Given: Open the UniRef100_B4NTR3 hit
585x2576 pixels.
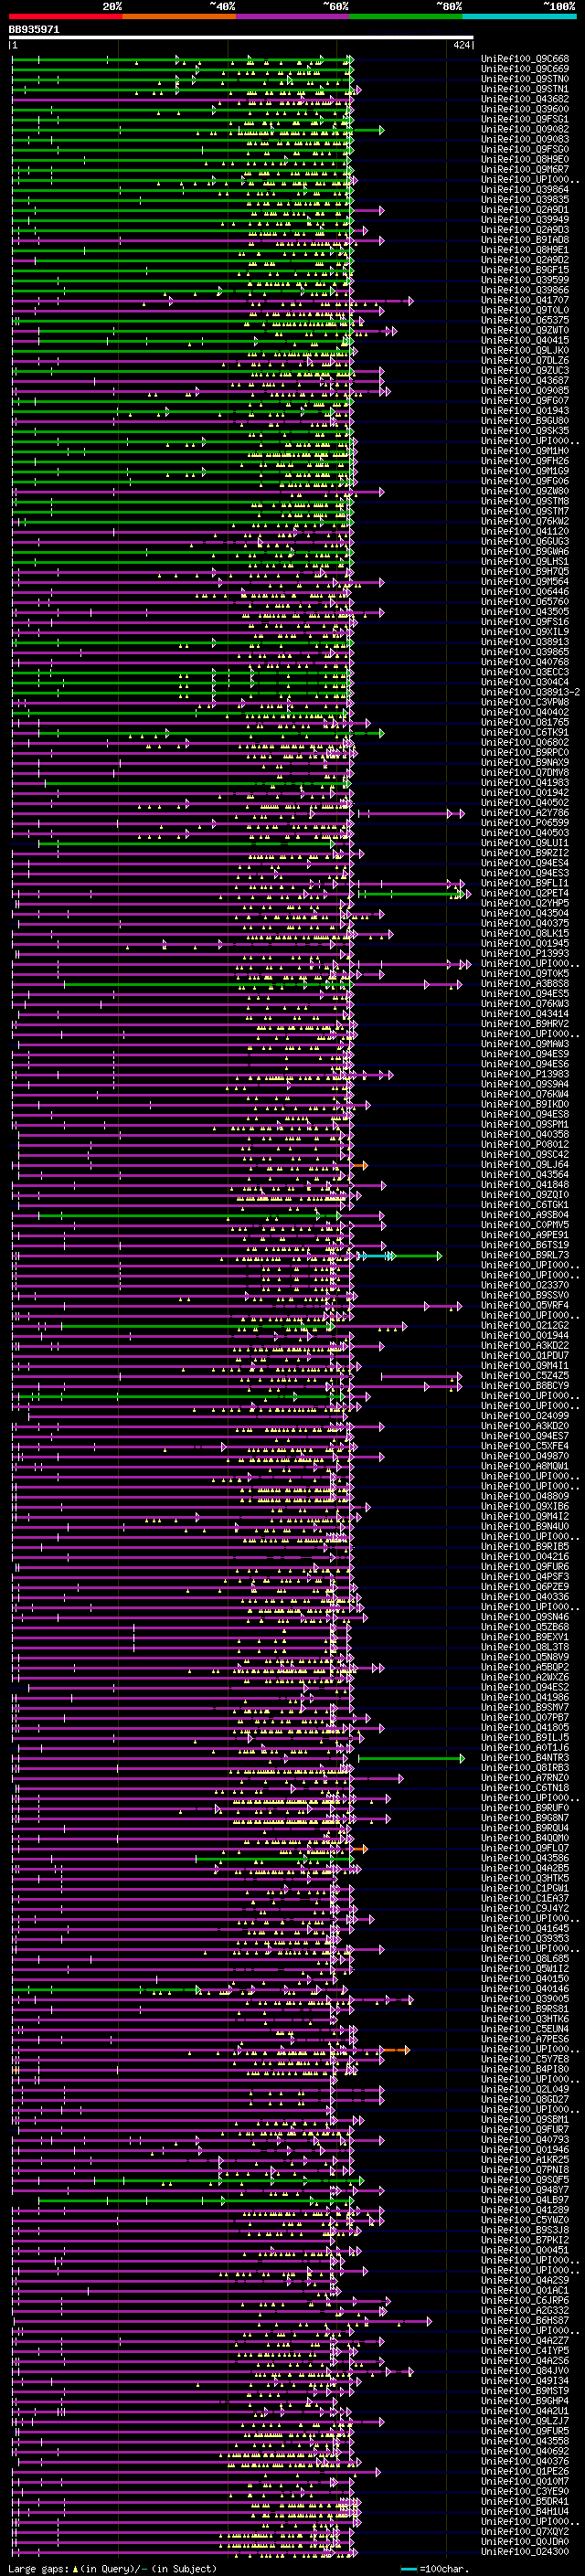Looking at the screenshot, I should pyautogui.click(x=525, y=1758).
